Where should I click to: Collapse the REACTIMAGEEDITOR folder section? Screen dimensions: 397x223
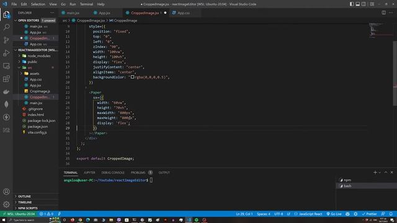pos(37,50)
